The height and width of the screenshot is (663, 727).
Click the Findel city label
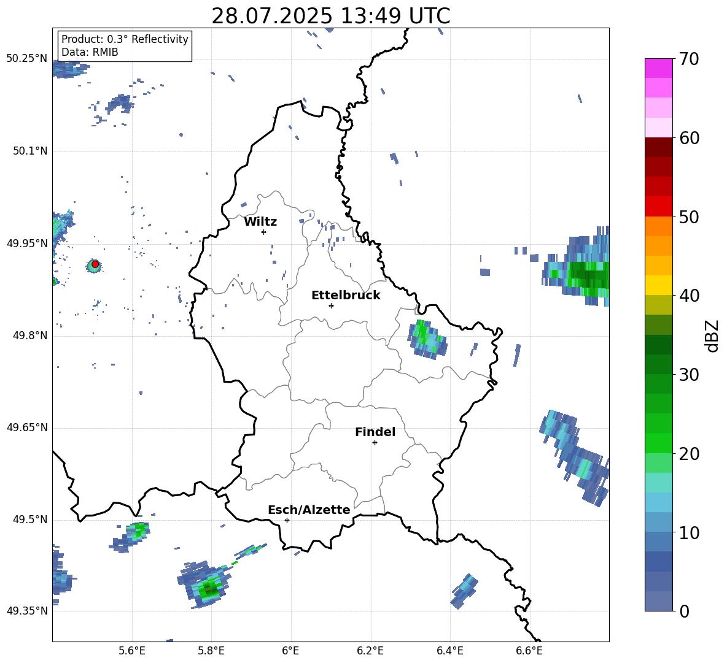click(375, 432)
